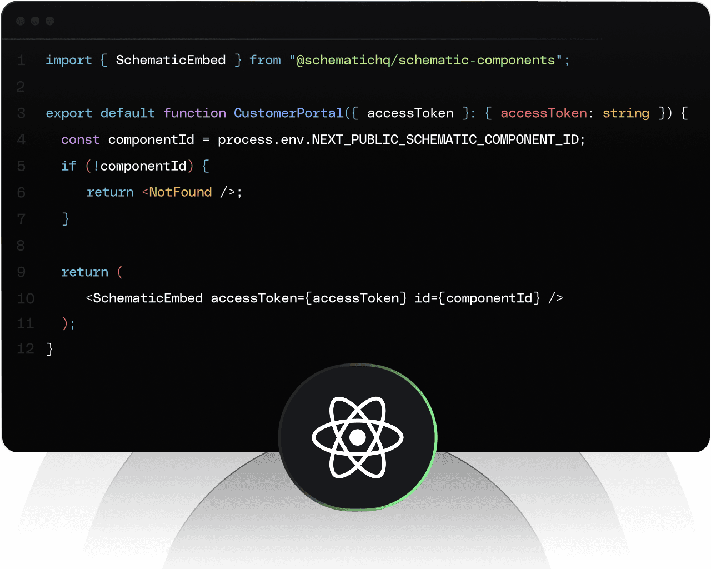Click the first window control dot
The width and height of the screenshot is (711, 569).
21,21
